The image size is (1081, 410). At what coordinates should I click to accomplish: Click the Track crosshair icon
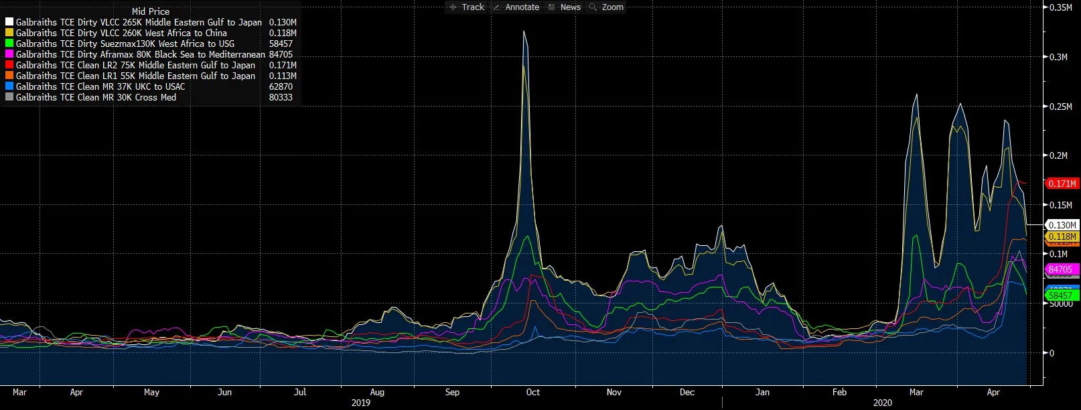(x=453, y=7)
